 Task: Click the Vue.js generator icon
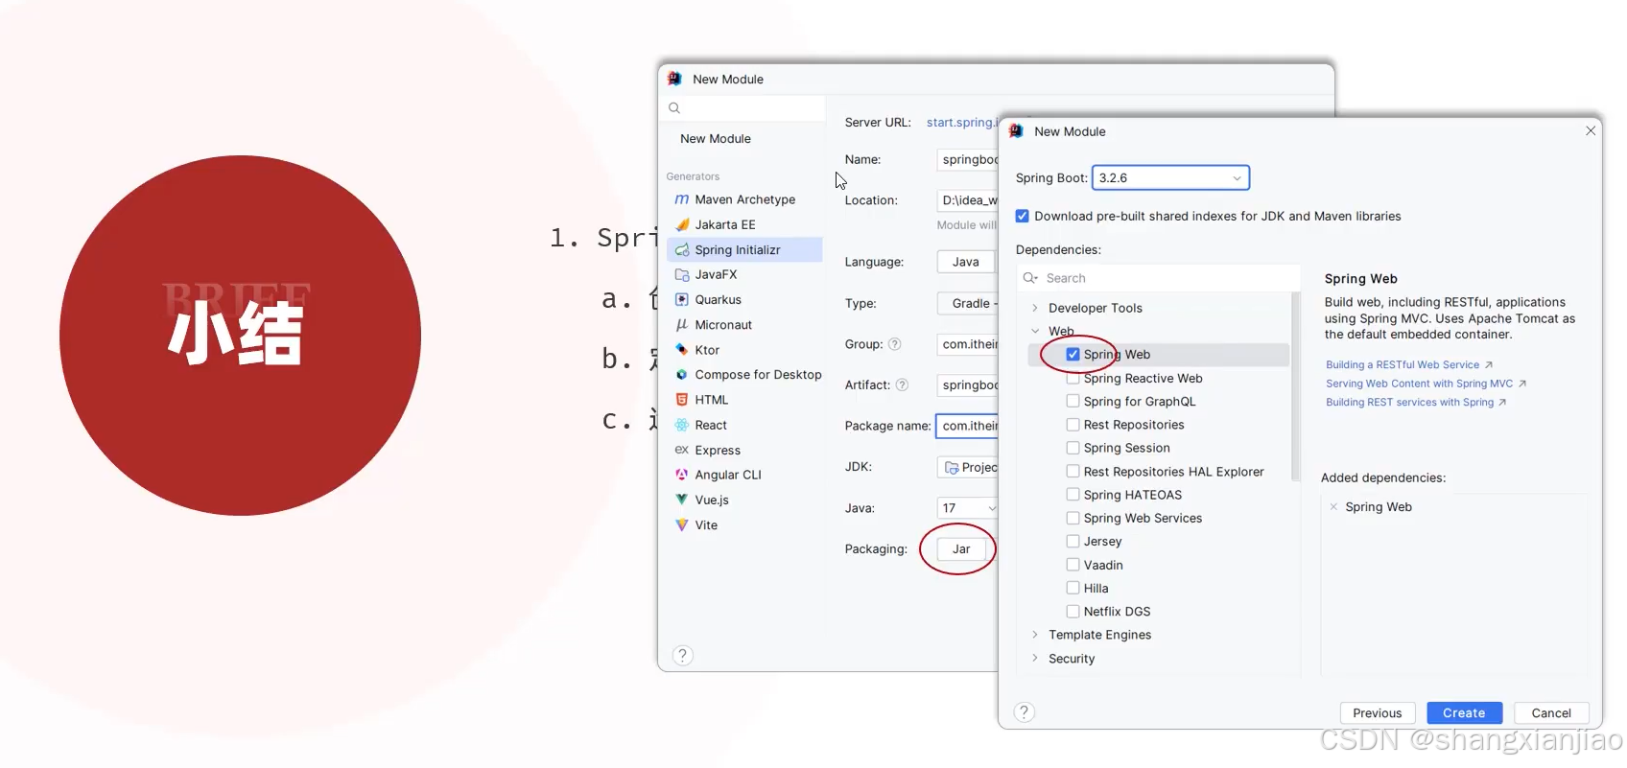[x=682, y=500]
